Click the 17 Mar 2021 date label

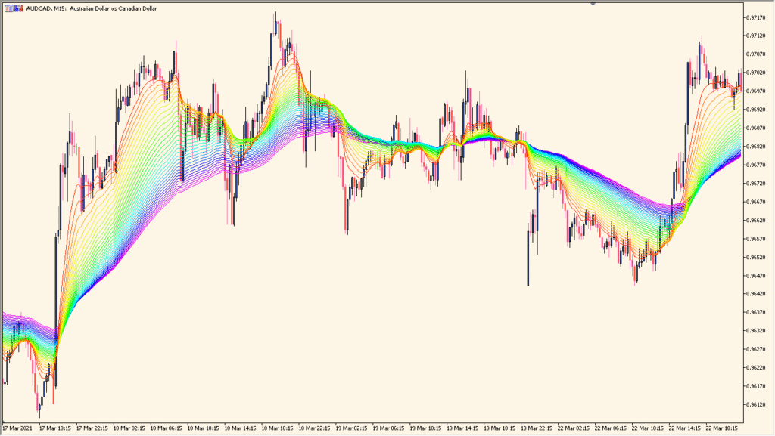pos(17,428)
